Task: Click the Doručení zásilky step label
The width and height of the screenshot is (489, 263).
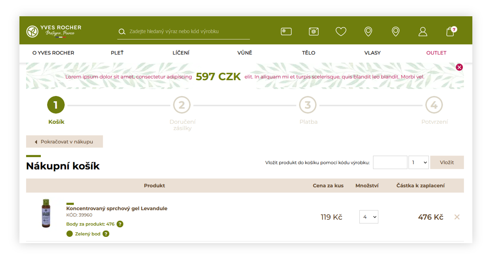Action: (x=182, y=125)
